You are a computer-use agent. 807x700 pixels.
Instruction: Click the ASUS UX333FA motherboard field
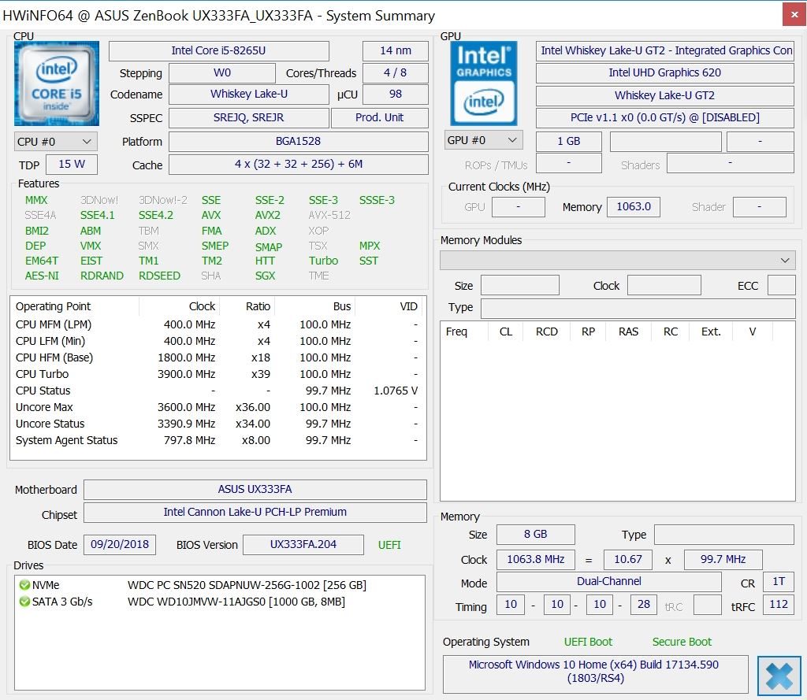tap(255, 489)
